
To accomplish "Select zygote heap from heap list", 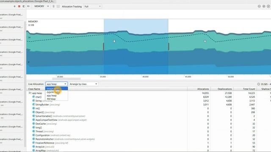I will pos(56,92).
